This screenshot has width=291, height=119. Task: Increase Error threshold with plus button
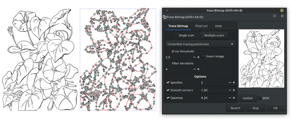pos(198,57)
